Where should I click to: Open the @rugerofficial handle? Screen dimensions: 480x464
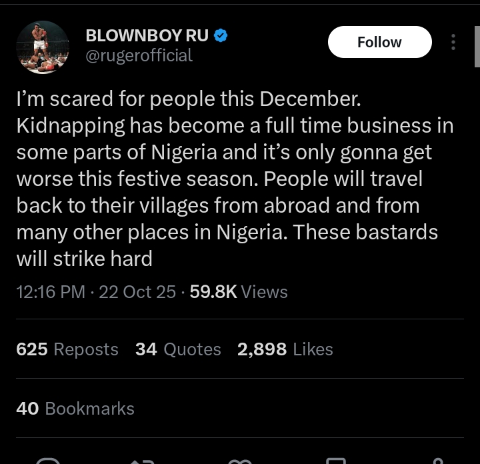(139, 55)
